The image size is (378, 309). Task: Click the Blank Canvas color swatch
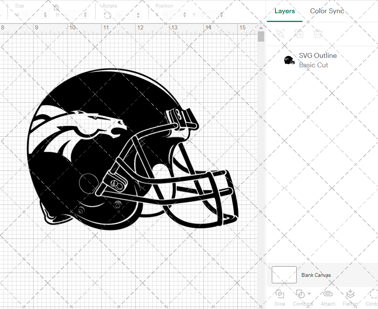pyautogui.click(x=284, y=275)
